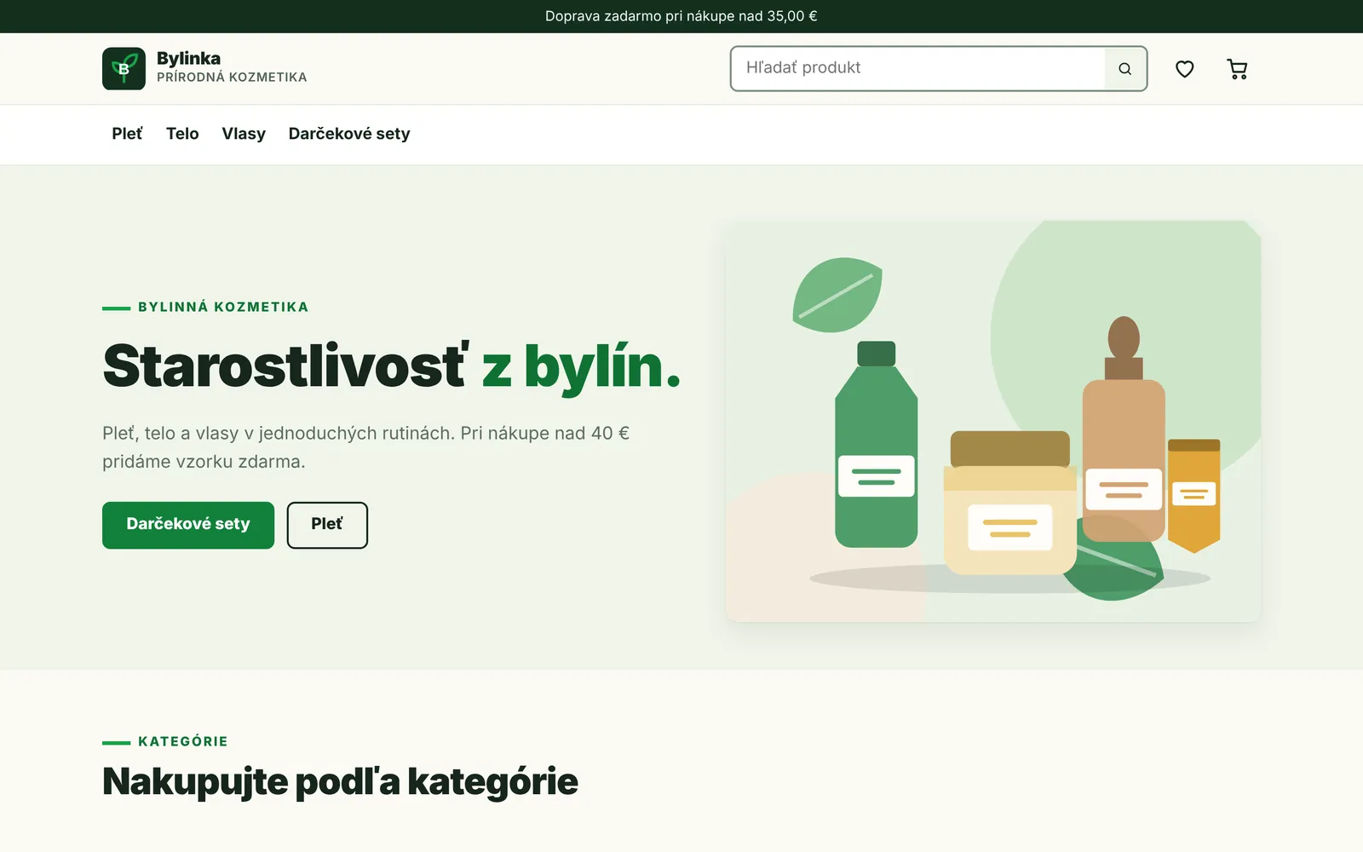Click the BYLINNÁ KOZMETIKA eyebrow label
This screenshot has width=1363, height=852.
tap(223, 307)
